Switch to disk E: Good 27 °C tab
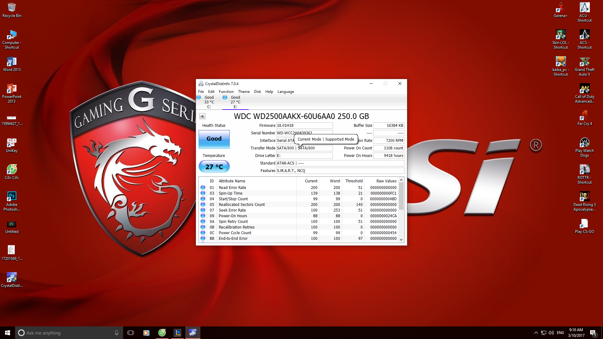This screenshot has width=603, height=339. pyautogui.click(x=235, y=102)
